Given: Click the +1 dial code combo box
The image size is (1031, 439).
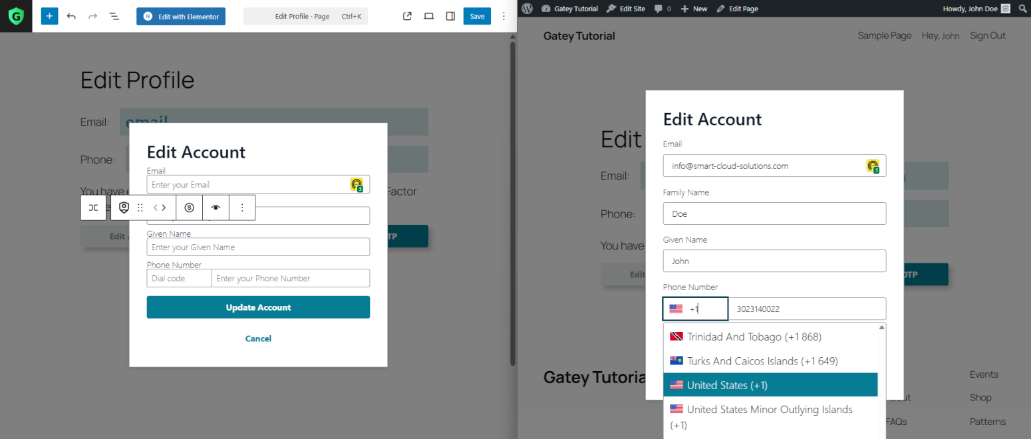Looking at the screenshot, I should pos(696,309).
